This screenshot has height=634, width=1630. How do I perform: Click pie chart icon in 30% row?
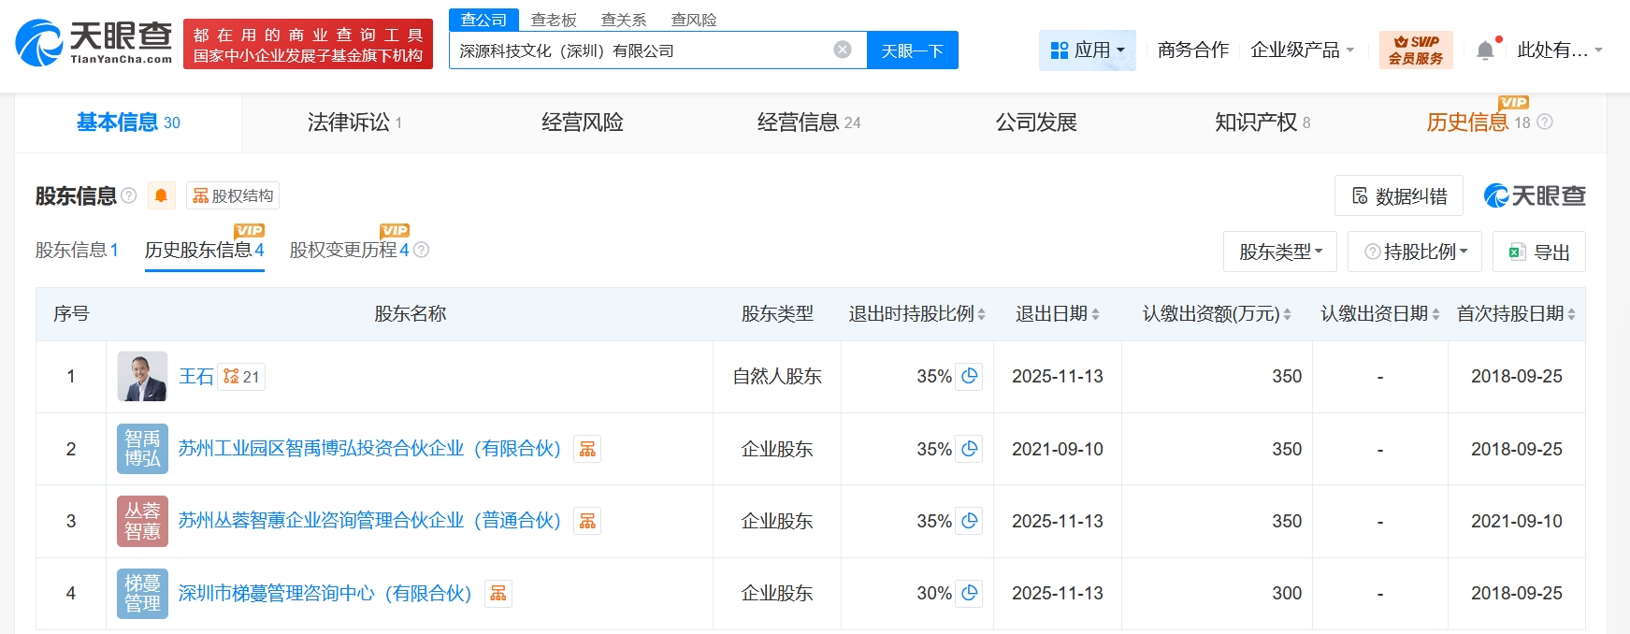[970, 593]
